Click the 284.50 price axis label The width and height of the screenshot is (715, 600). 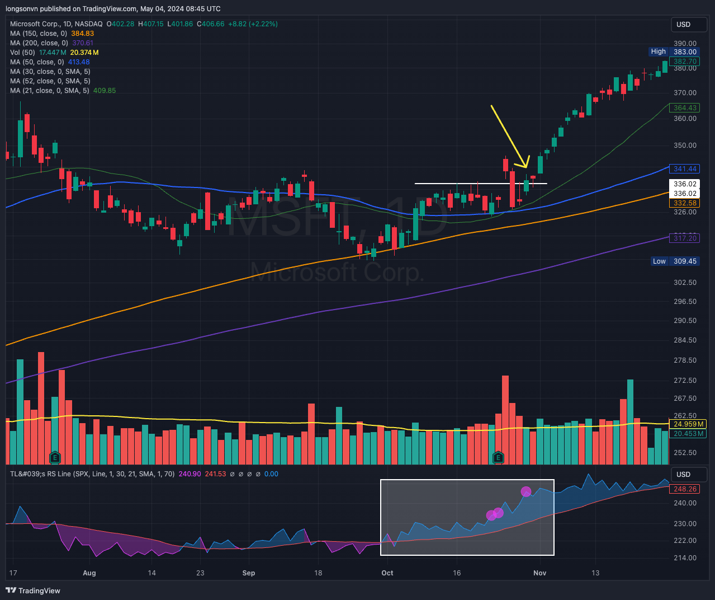[685, 340]
